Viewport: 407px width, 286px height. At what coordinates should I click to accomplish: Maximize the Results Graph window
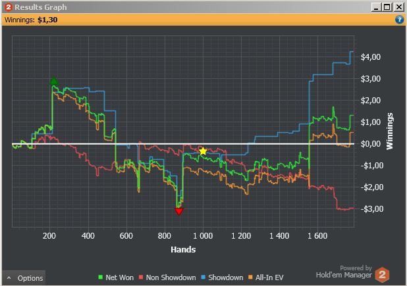click(387, 7)
